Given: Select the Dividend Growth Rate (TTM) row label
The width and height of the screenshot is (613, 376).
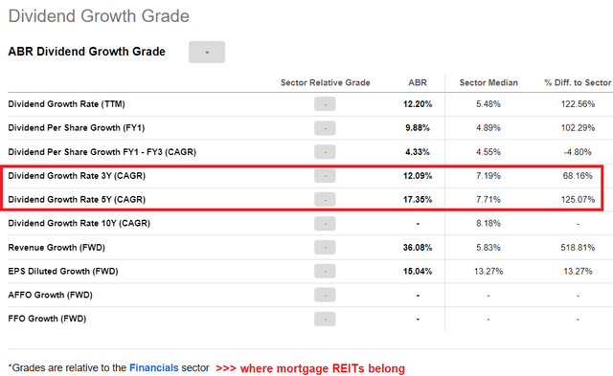Looking at the screenshot, I should pos(66,104).
